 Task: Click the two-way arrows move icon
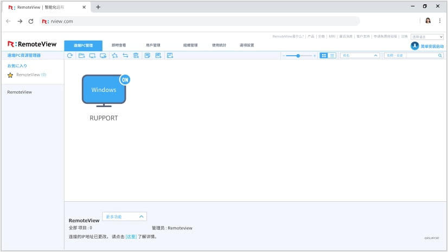pyautogui.click(x=125, y=56)
